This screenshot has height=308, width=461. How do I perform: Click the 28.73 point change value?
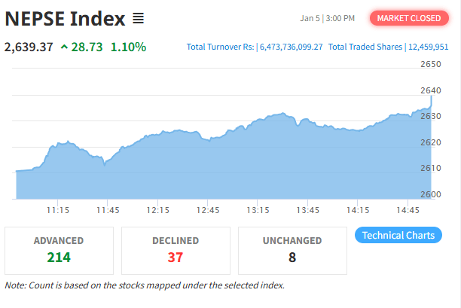tap(87, 47)
